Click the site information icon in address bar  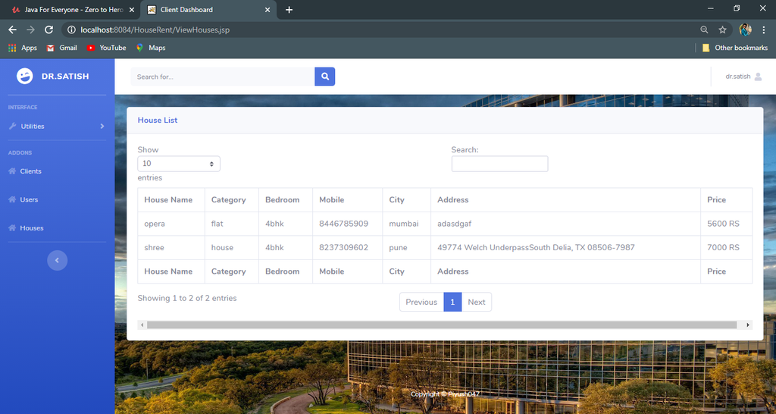point(71,30)
